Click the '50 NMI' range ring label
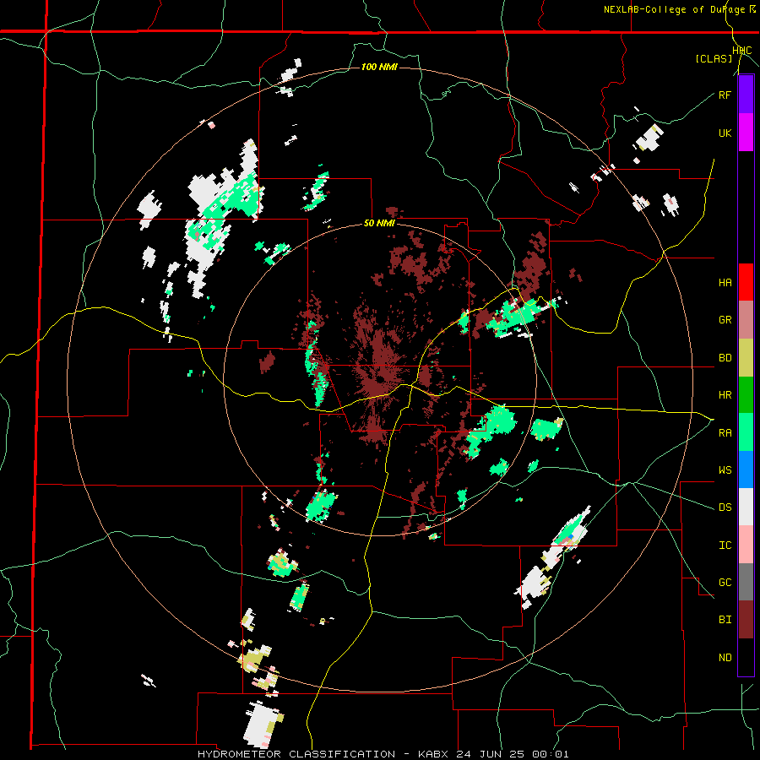Viewport: 760px width, 760px height. 379,224
